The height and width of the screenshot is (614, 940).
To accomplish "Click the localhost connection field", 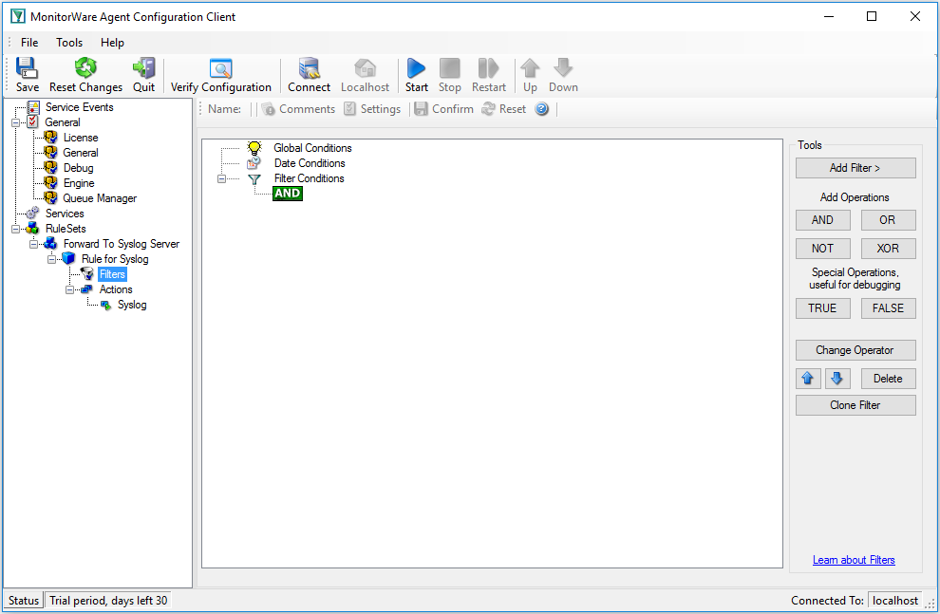I will click(895, 601).
